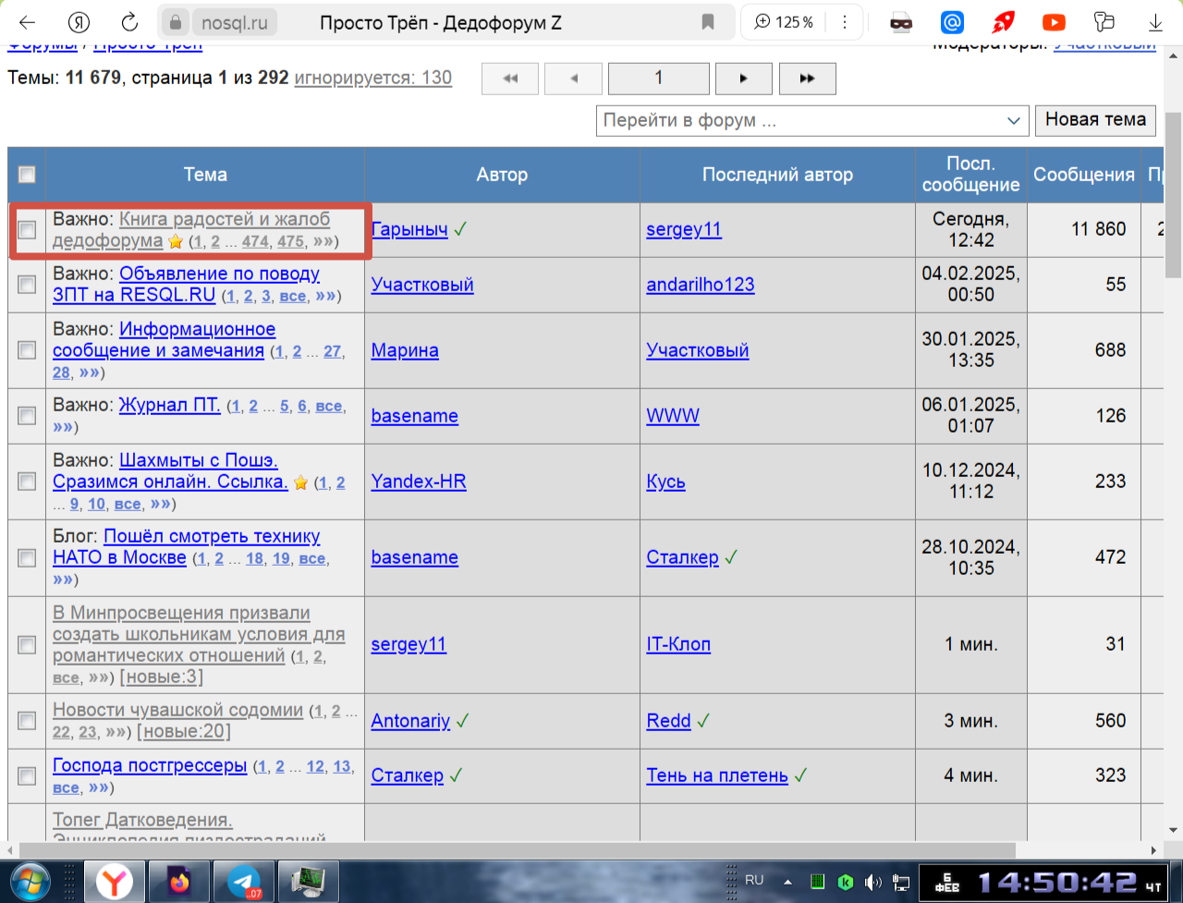The height and width of the screenshot is (903, 1183).
Task: Open the 'Новости чувашской содомии' topic link
Action: (177, 710)
